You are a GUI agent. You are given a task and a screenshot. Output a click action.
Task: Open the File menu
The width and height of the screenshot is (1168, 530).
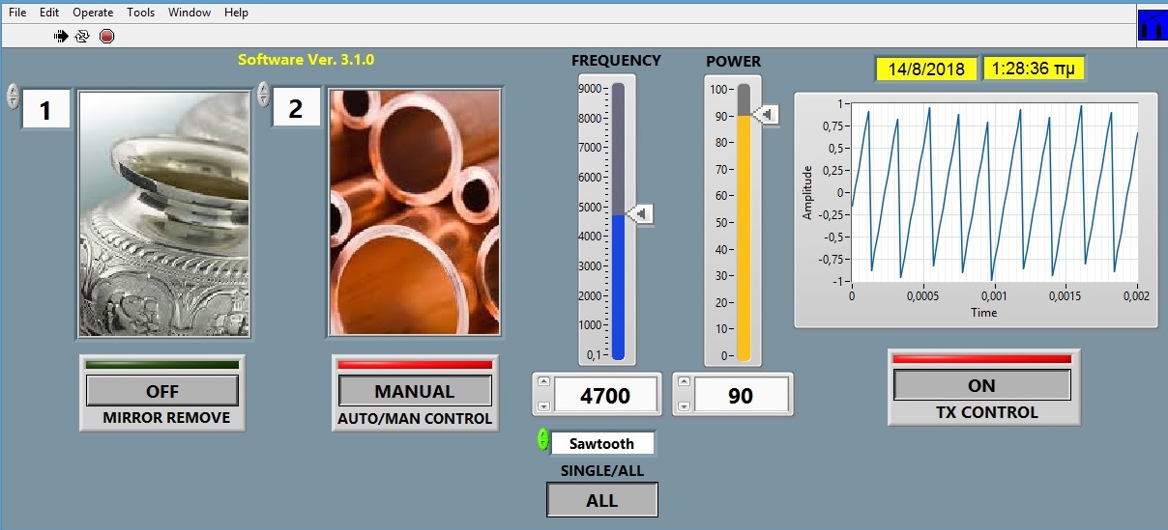tap(17, 13)
